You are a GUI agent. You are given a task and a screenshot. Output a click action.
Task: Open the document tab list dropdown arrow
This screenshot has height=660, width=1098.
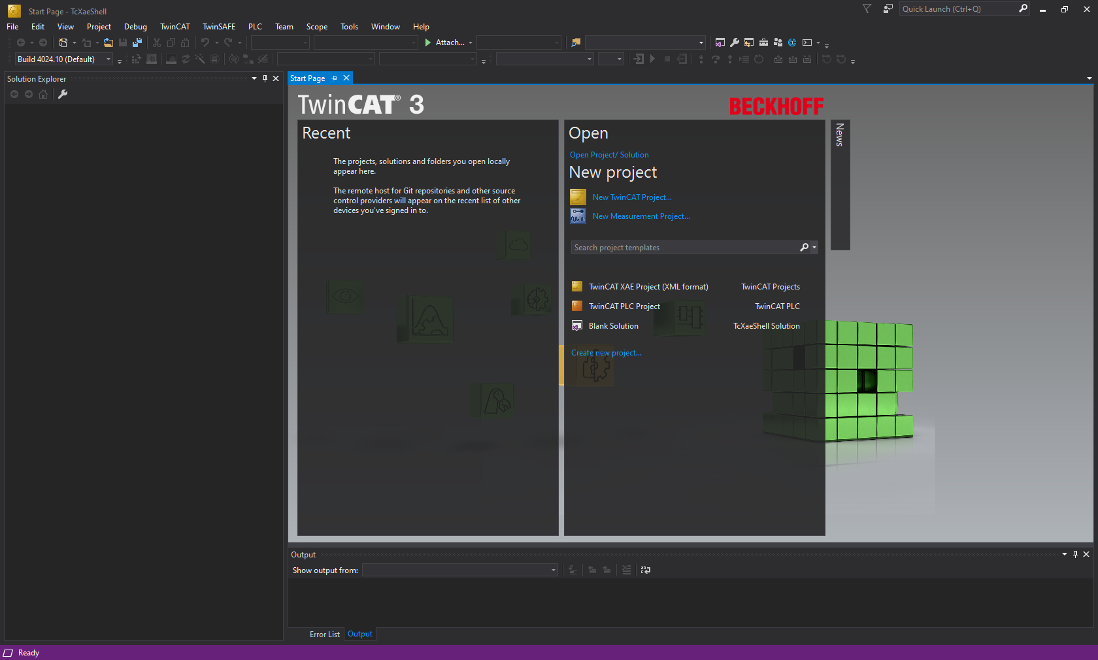[1089, 78]
